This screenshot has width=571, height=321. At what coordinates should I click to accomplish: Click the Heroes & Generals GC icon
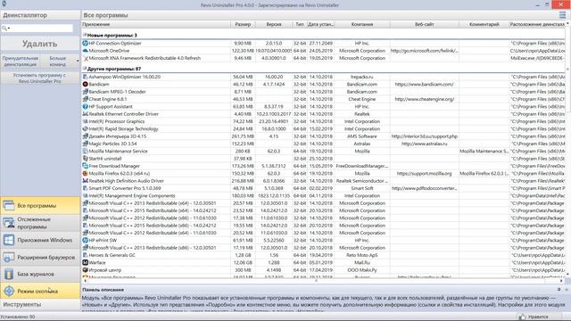pos(86,255)
